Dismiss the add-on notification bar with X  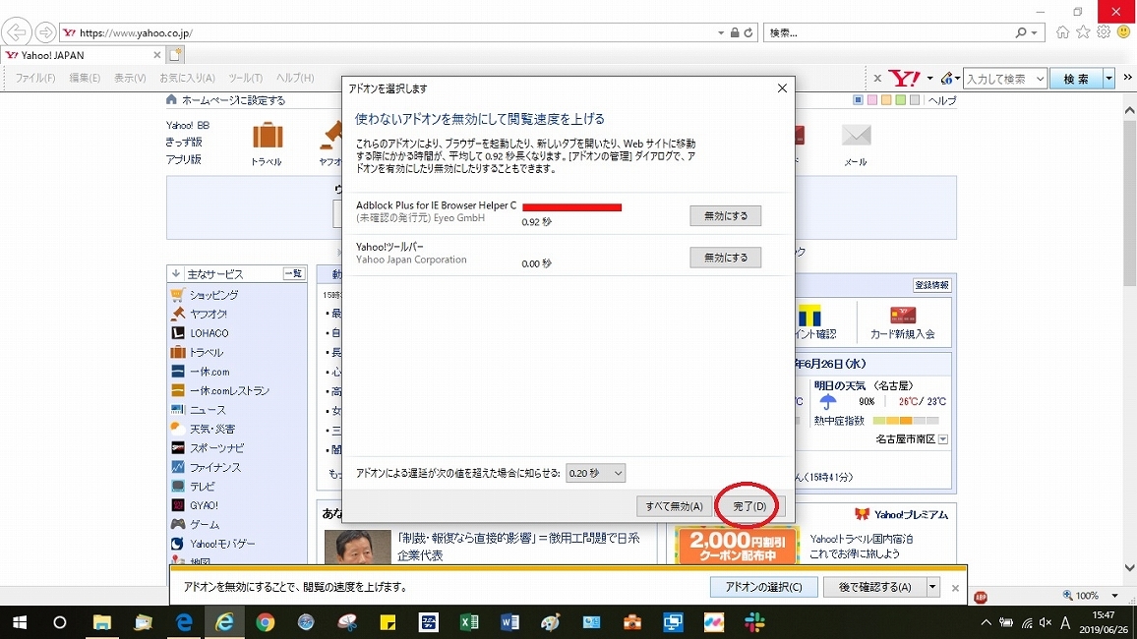point(955,588)
